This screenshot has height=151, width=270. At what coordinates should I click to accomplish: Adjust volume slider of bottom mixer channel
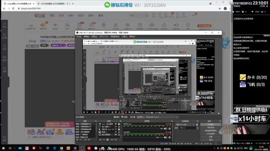(143, 138)
